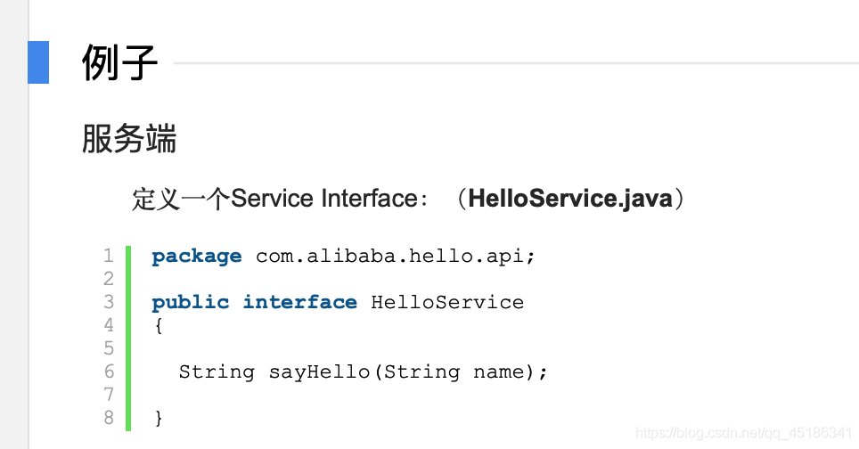859x449 pixels.
Task: Click line number 8 in code gutter
Action: coord(109,417)
